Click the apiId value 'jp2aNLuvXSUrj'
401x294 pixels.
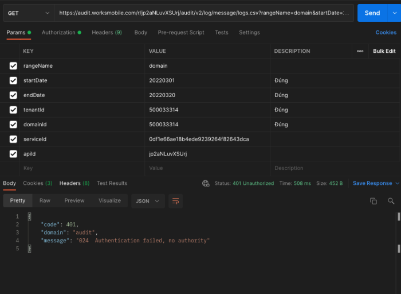[168, 154]
